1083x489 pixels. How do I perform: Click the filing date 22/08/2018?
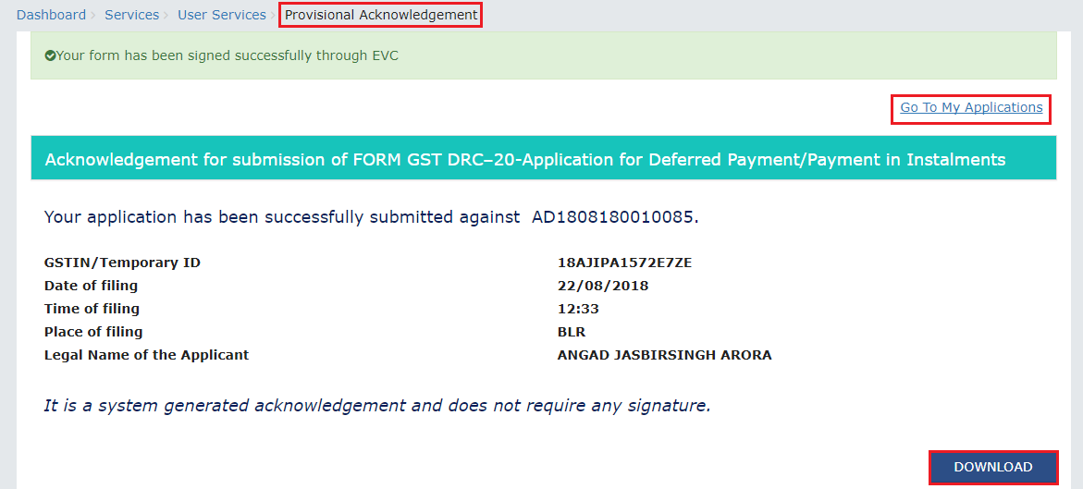pyautogui.click(x=603, y=286)
